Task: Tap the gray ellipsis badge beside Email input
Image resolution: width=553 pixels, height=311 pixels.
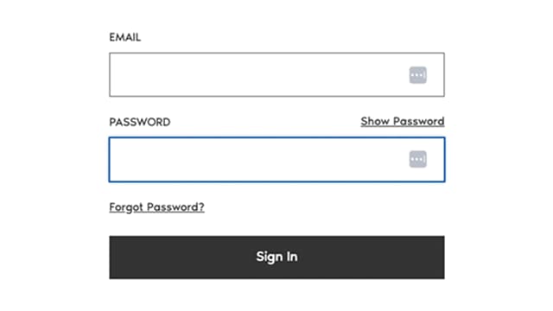Action: [x=418, y=75]
